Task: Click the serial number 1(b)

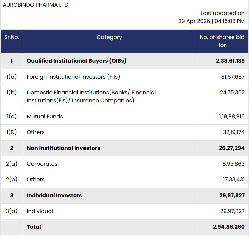Action: 12,92
